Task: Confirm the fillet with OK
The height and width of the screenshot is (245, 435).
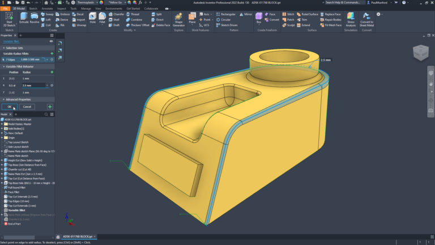Action: click(10, 107)
